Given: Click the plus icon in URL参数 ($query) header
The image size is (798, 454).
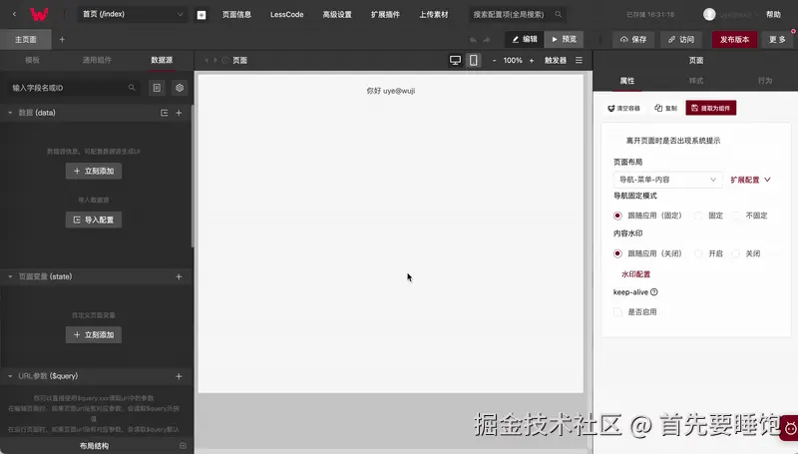Looking at the screenshot, I should click(179, 376).
